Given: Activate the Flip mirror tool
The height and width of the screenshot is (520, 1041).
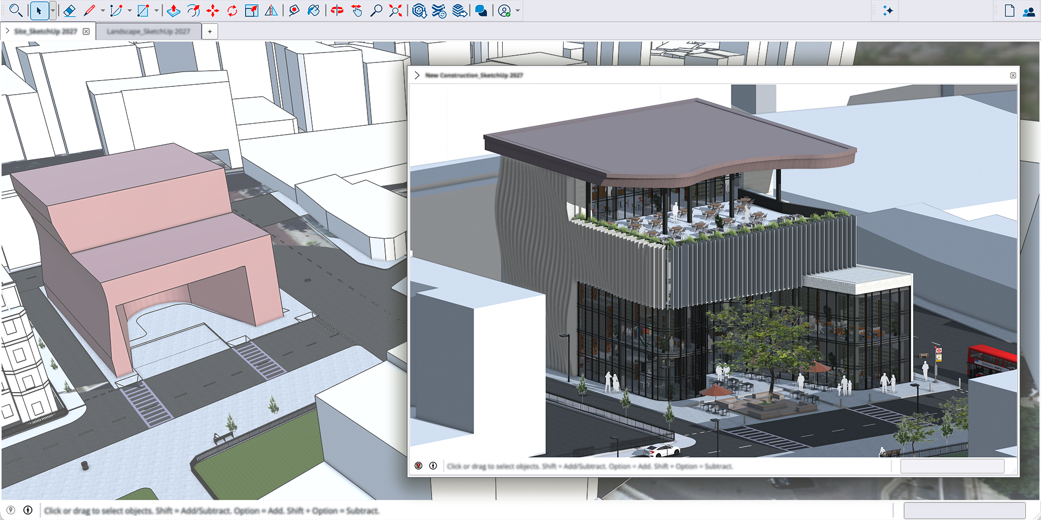Looking at the screenshot, I should pyautogui.click(x=271, y=10).
